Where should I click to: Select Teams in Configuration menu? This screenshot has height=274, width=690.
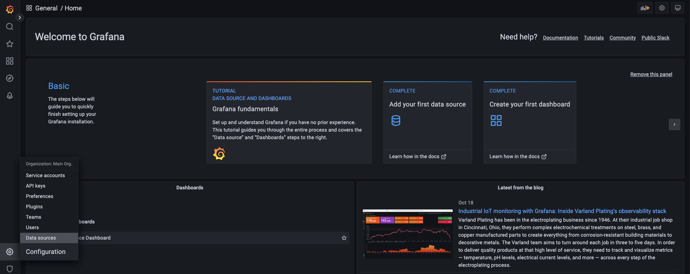pos(49,217)
